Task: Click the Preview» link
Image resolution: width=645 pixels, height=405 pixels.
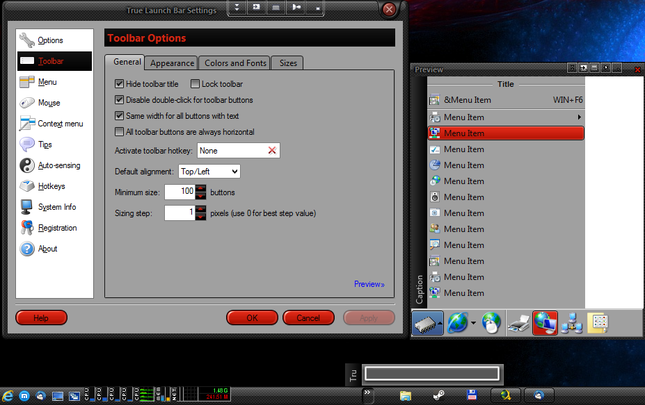Action: [369, 284]
